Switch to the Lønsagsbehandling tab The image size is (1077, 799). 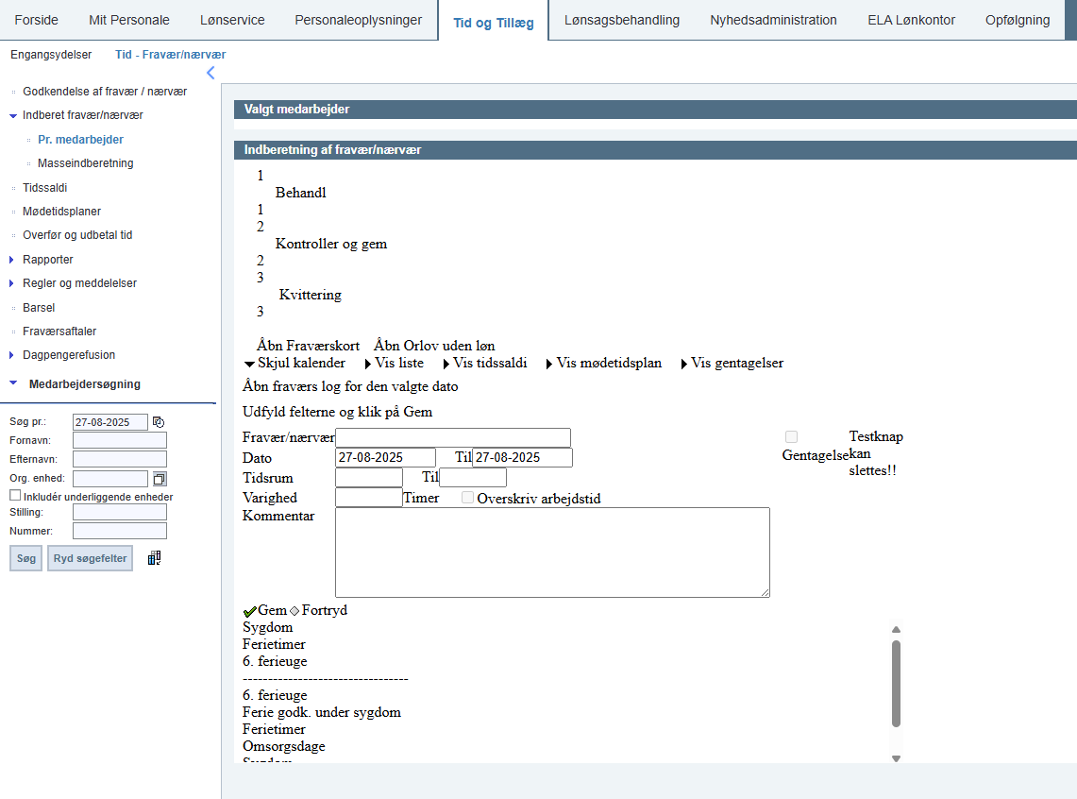[x=622, y=20]
